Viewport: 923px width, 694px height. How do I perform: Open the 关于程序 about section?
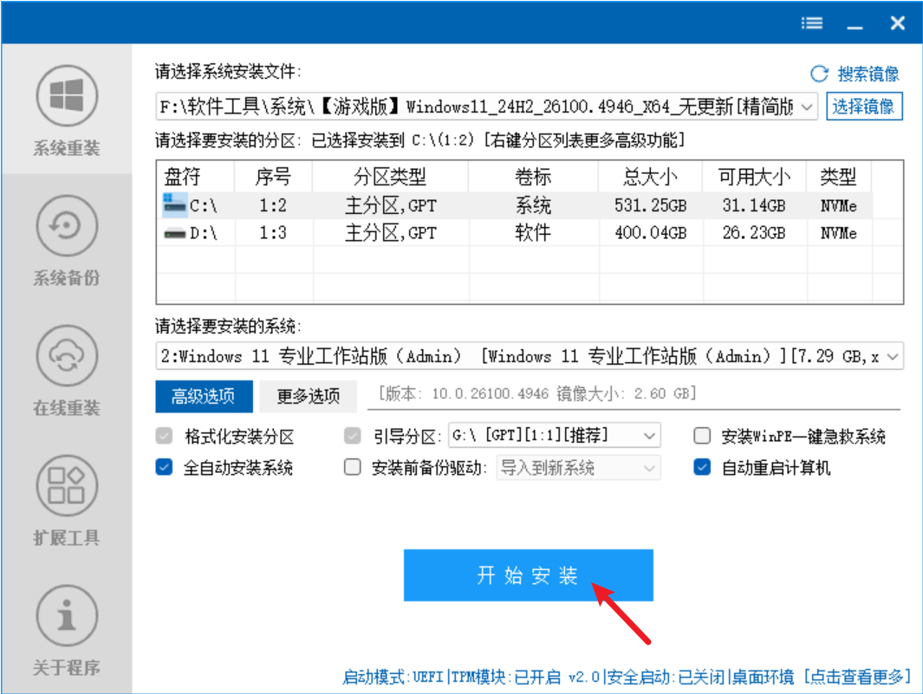67,630
